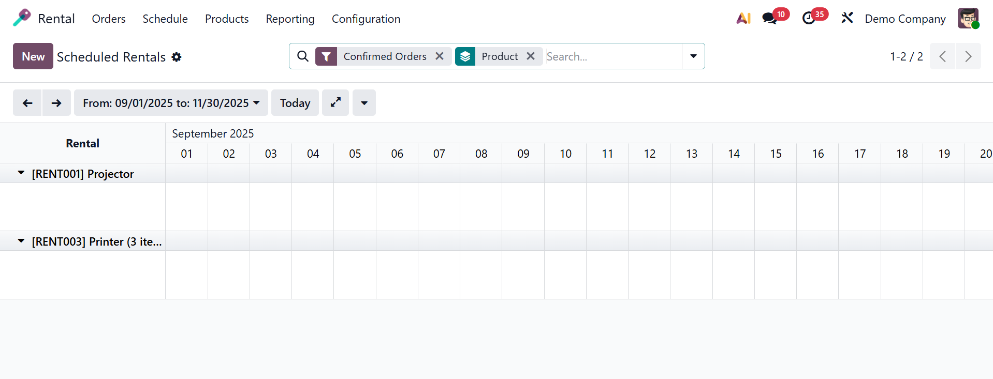Open the date range dropdown
The height and width of the screenshot is (379, 993).
(171, 103)
